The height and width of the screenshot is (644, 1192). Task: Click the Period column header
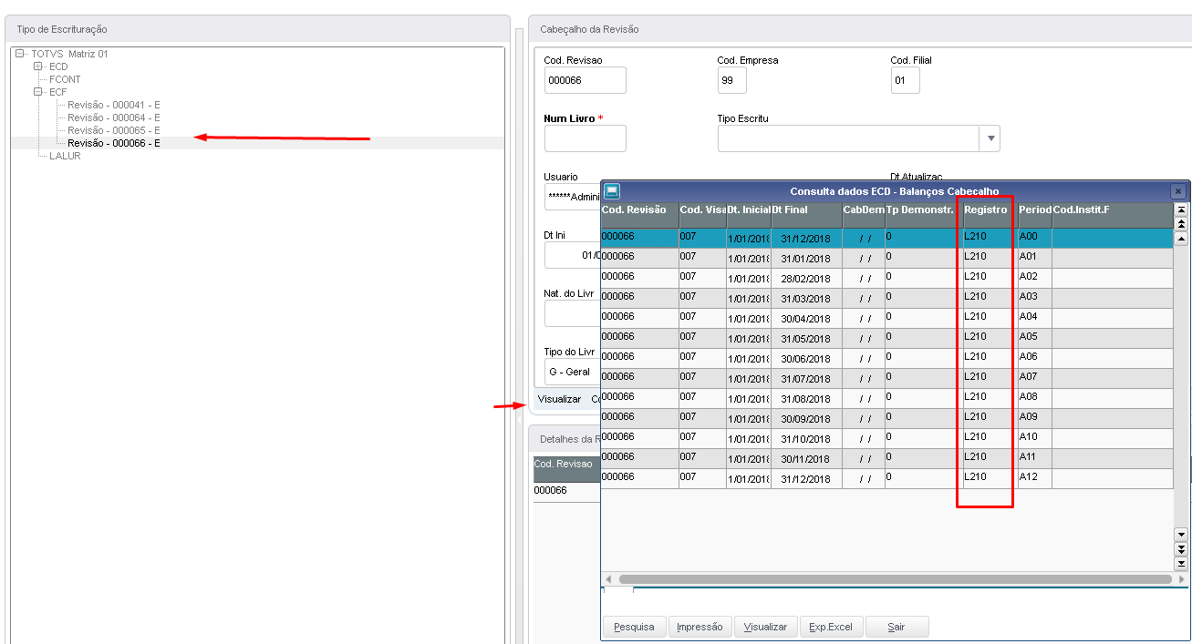pos(1035,215)
